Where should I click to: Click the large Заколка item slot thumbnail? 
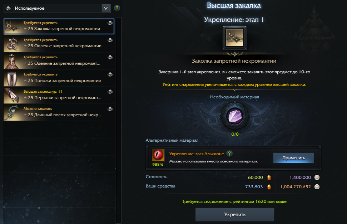[234, 38]
